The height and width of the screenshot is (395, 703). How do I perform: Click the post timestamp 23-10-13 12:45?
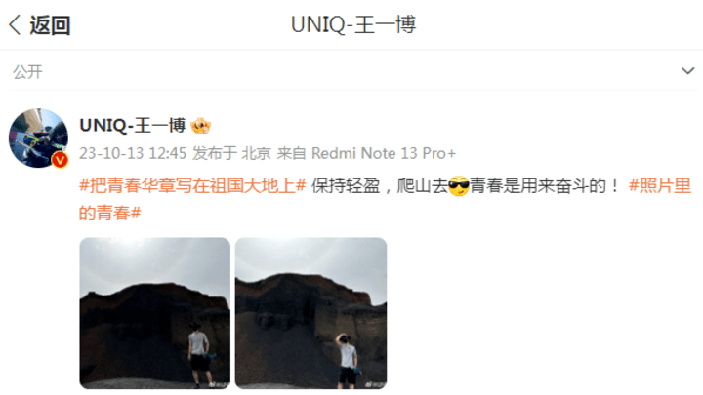(x=133, y=153)
